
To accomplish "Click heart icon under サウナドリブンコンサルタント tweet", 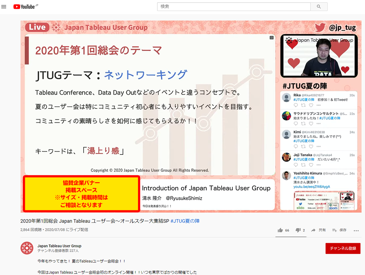I will 311,124.
